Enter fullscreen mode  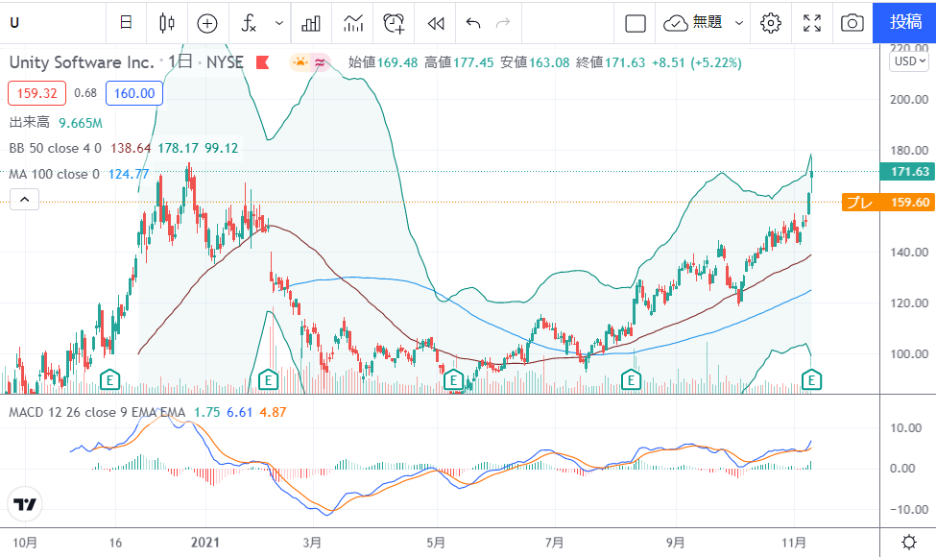tap(812, 23)
